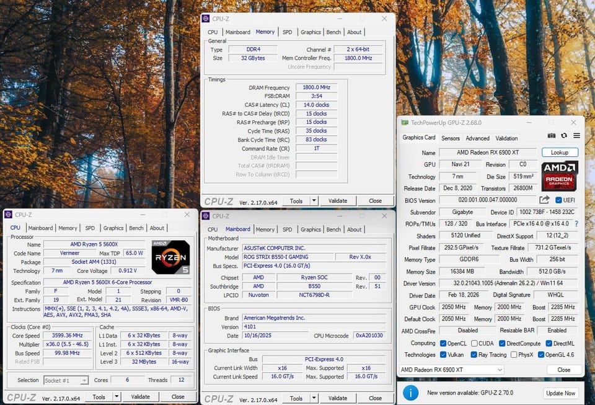The width and height of the screenshot is (595, 405).
Task: Toggle the UEFI checkbox
Action: click(558, 200)
